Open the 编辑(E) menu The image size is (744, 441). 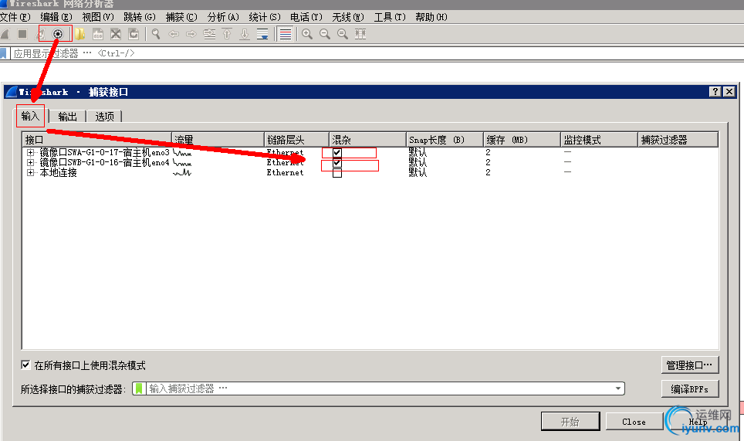point(56,17)
